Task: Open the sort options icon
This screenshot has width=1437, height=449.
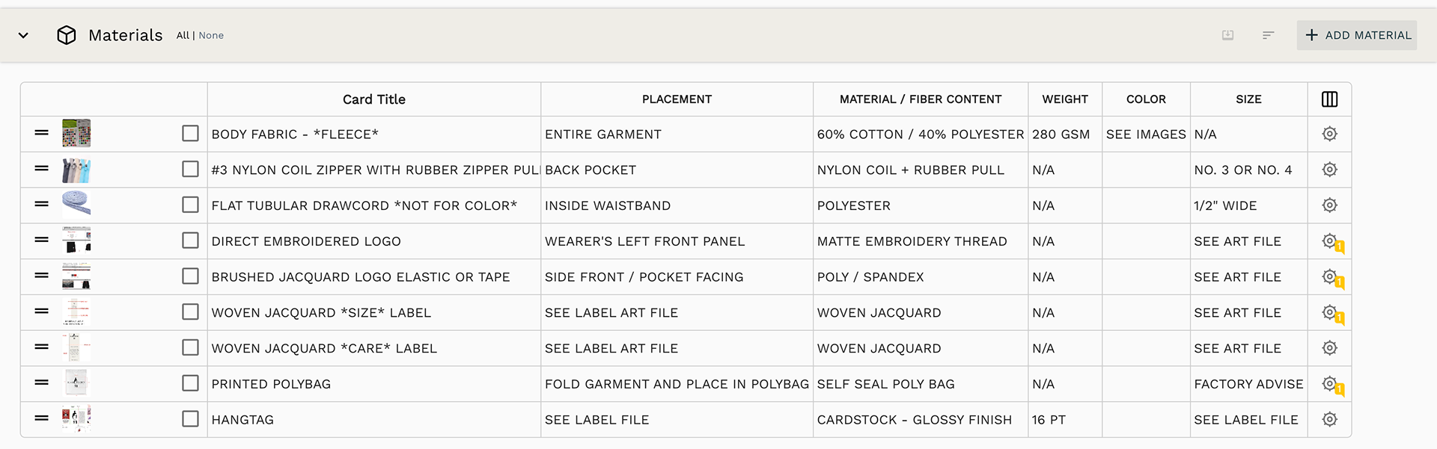Action: click(x=1268, y=35)
